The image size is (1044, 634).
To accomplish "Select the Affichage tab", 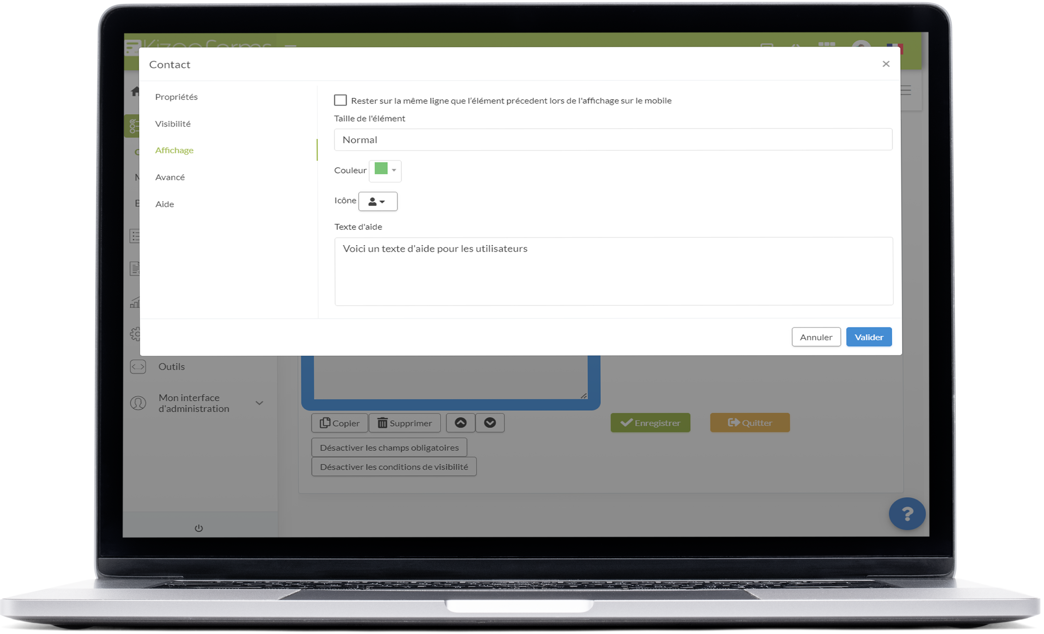I will tap(174, 150).
